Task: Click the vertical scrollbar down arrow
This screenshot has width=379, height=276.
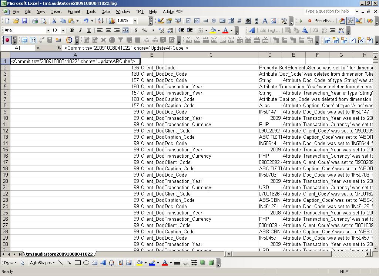Action: pyautogui.click(x=375, y=249)
